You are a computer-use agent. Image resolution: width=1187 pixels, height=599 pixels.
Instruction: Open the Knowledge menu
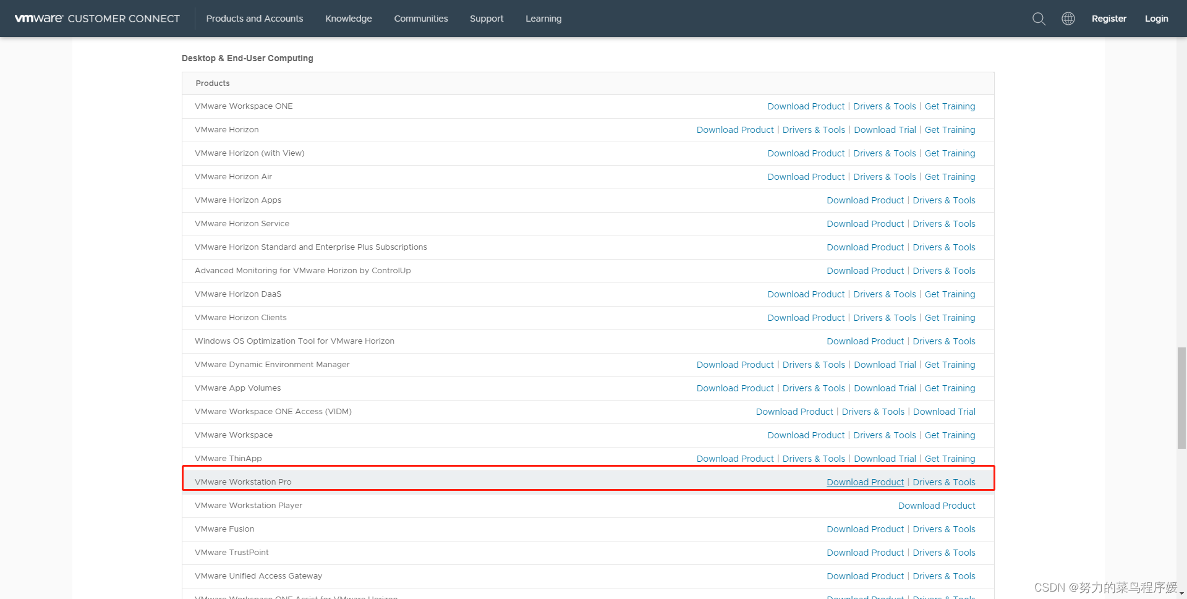[x=349, y=19]
